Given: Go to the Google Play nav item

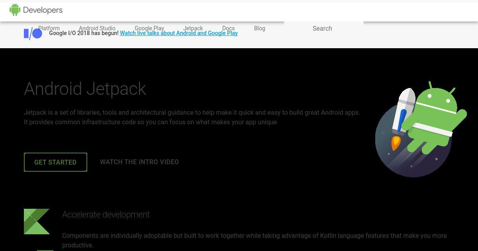Looking at the screenshot, I should click(x=149, y=28).
